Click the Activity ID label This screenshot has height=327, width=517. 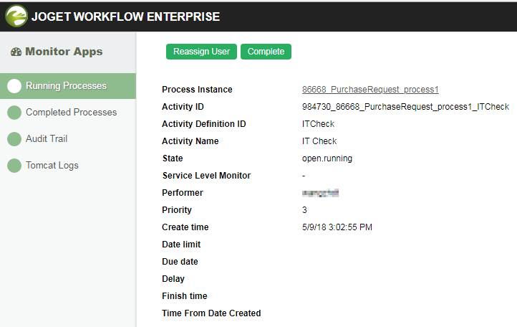click(183, 107)
